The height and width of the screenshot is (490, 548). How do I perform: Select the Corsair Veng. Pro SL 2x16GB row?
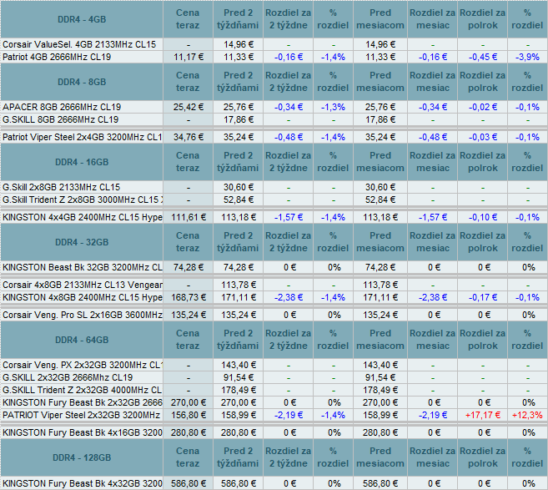274,315
